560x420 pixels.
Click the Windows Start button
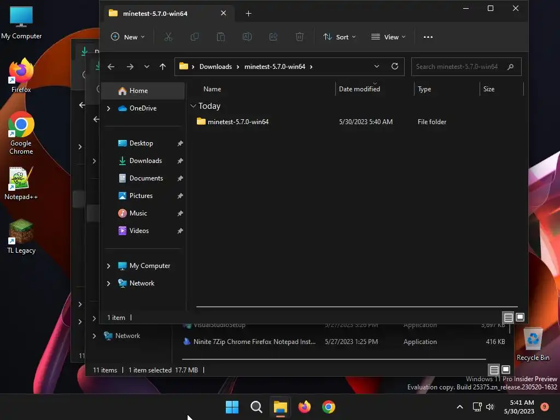coord(232,407)
